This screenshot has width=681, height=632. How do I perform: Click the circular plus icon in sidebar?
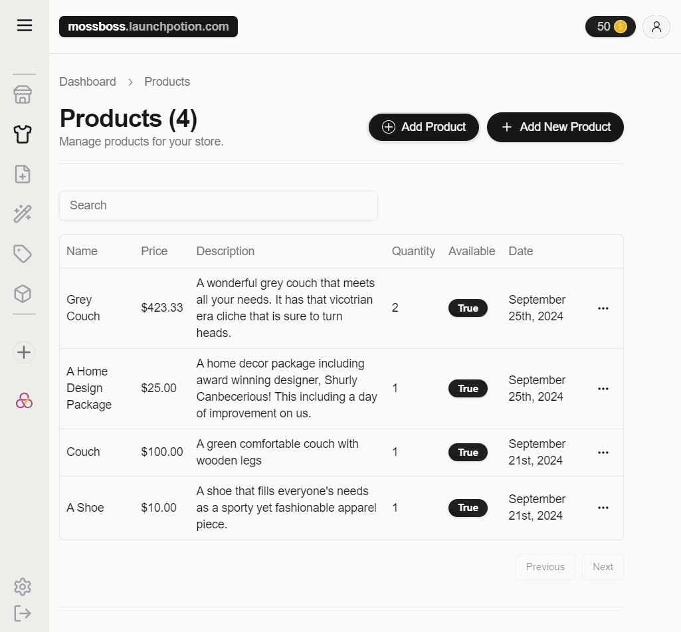23,352
